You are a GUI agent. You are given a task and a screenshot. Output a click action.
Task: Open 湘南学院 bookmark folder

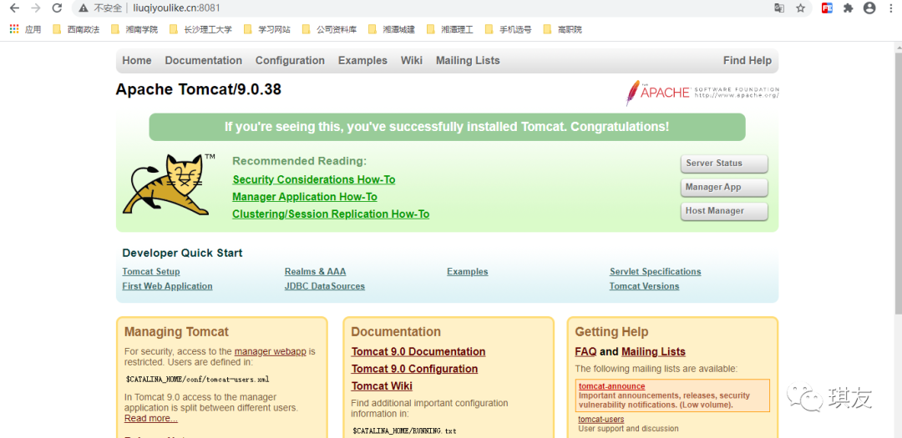134,29
